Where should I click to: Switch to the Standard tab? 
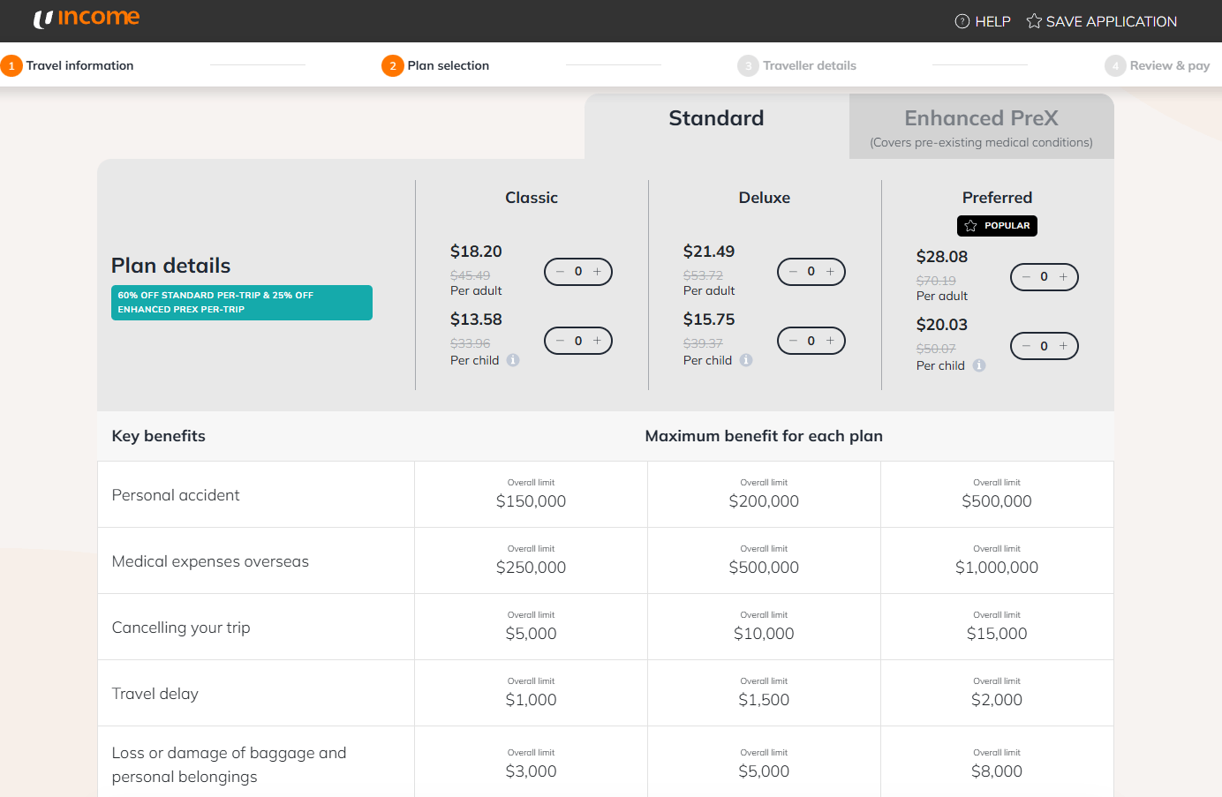(716, 118)
